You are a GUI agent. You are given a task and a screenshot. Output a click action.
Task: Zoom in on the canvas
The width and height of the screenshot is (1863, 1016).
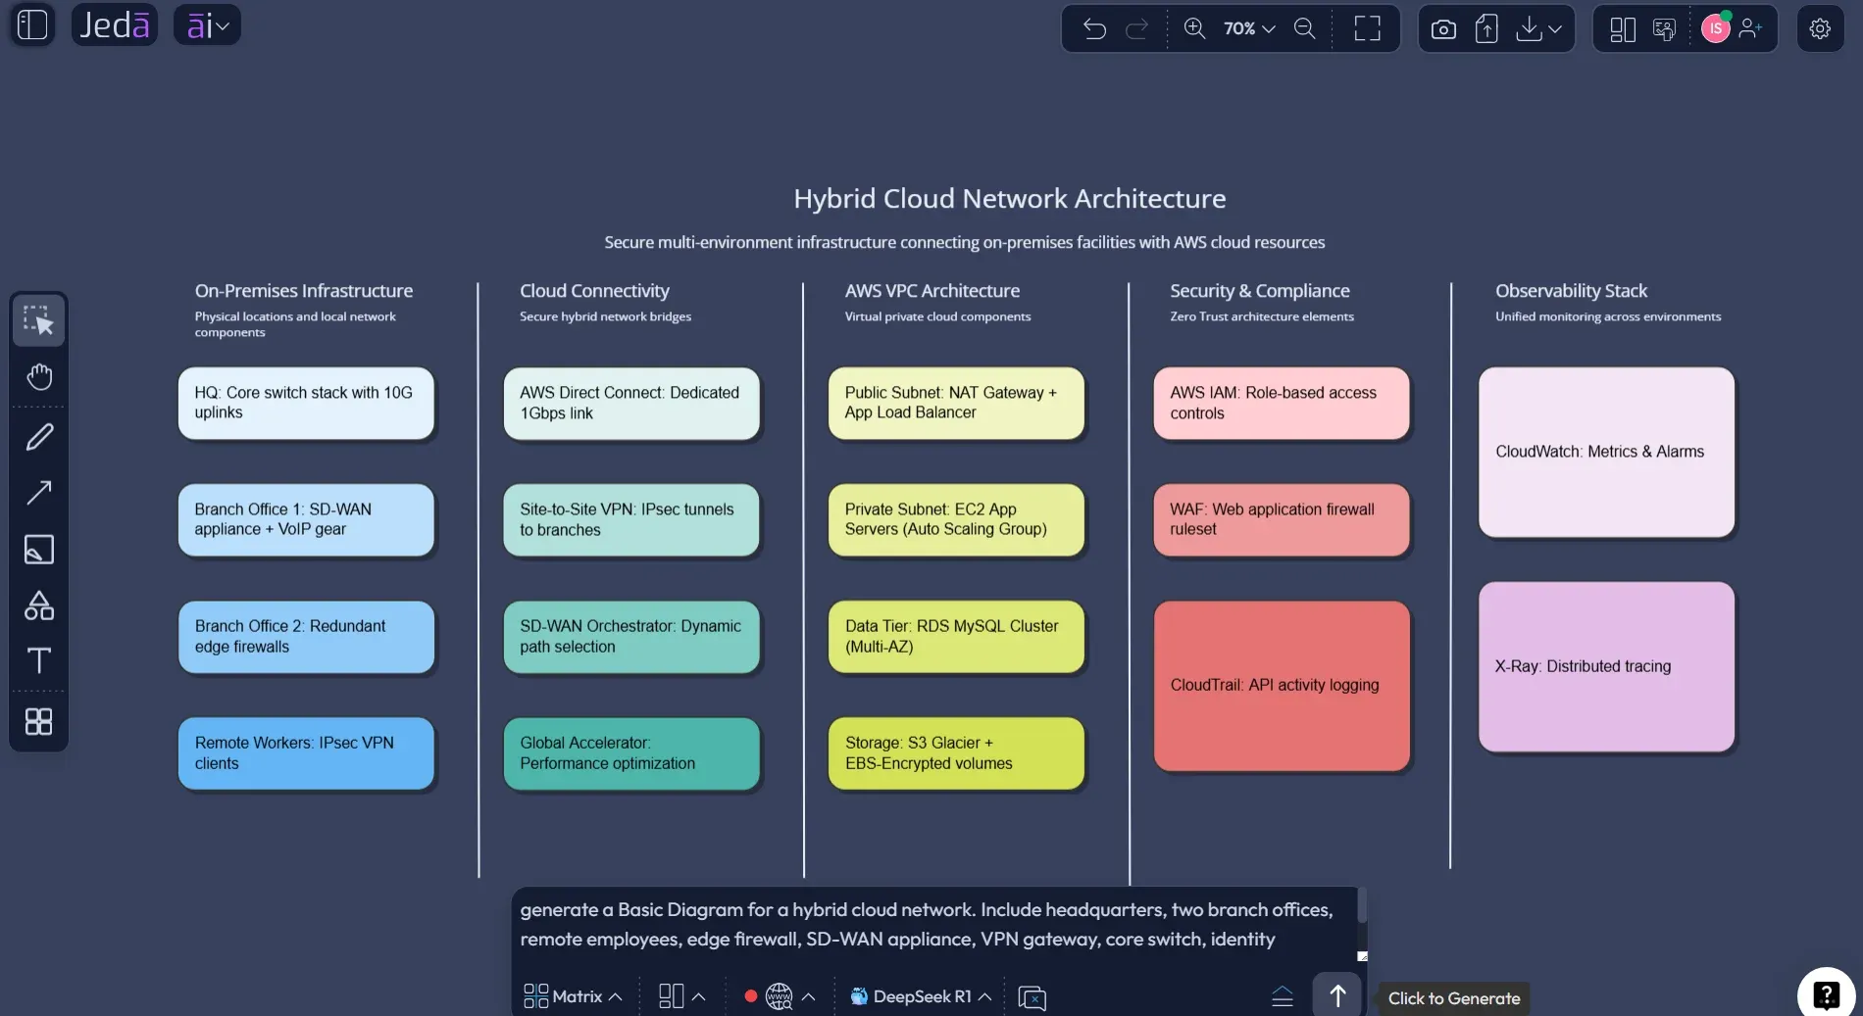[1194, 28]
